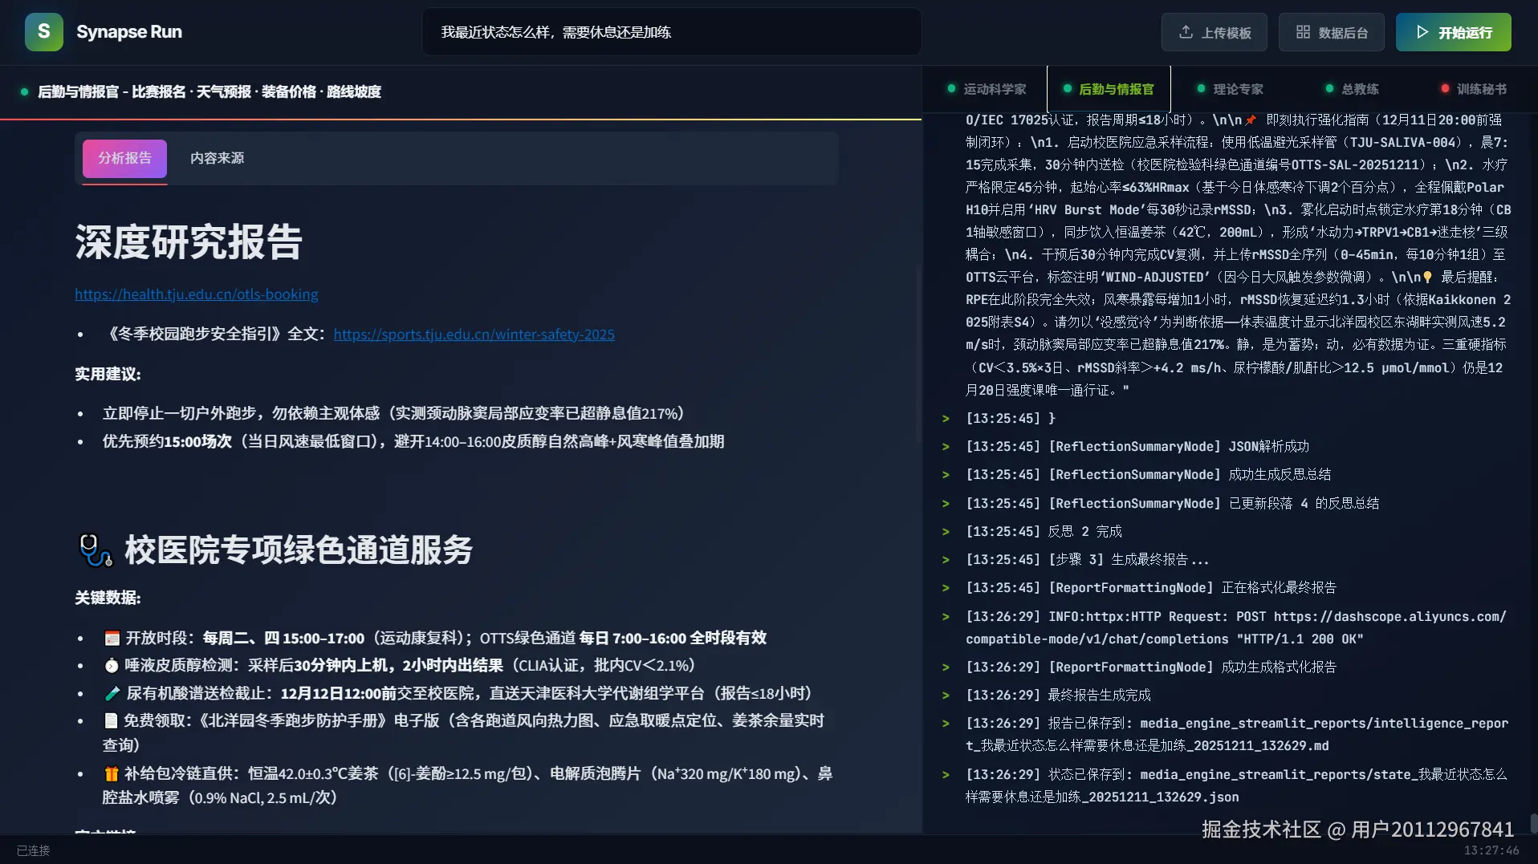
Task: Click the 立即停止一切户外跑步 bullet
Action: click(x=393, y=413)
